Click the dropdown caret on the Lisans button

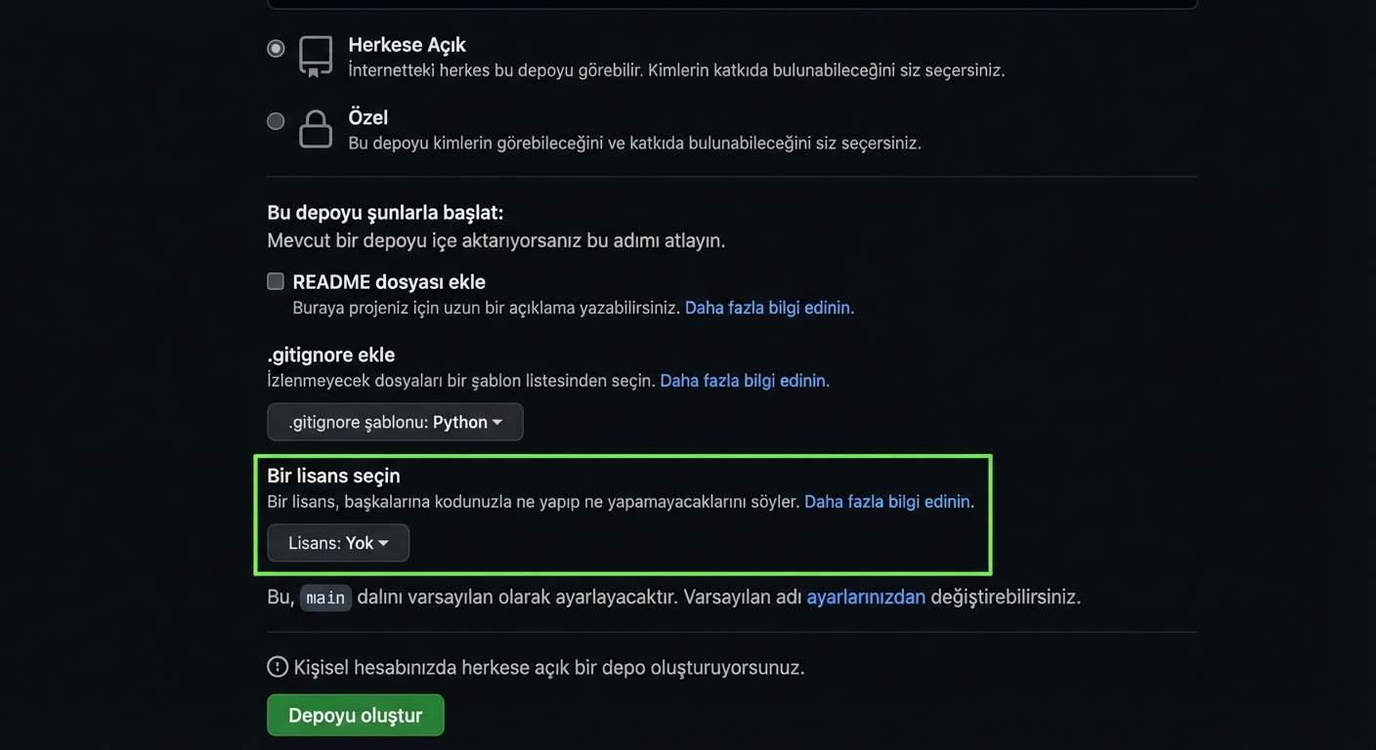pos(384,542)
